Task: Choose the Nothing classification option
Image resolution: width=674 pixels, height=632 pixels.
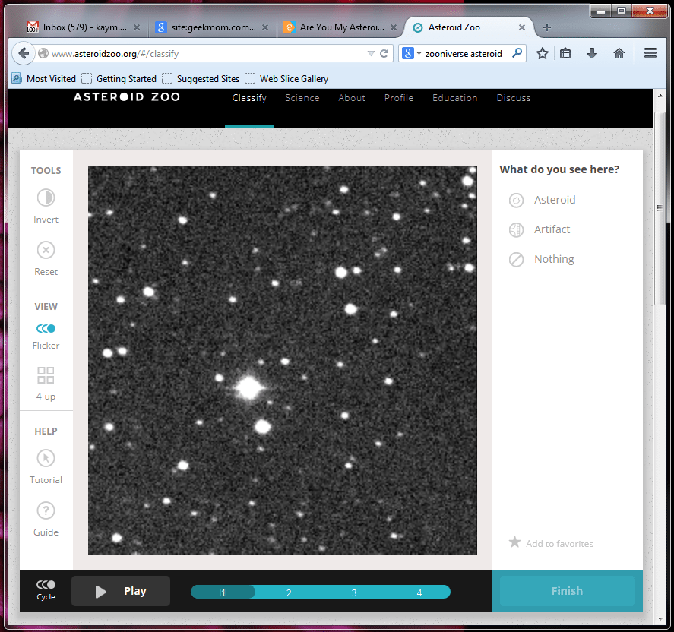Action: 517,260
